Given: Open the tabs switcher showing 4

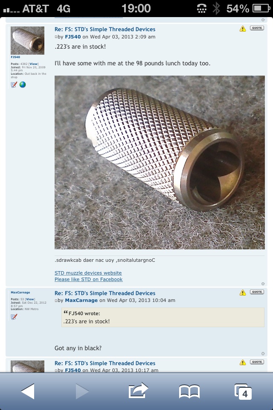Looking at the screenshot, I should [x=243, y=392].
